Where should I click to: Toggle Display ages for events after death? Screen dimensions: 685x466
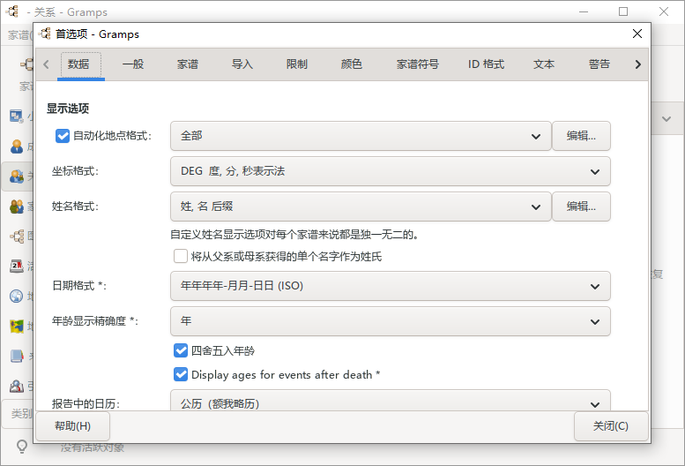pos(181,374)
